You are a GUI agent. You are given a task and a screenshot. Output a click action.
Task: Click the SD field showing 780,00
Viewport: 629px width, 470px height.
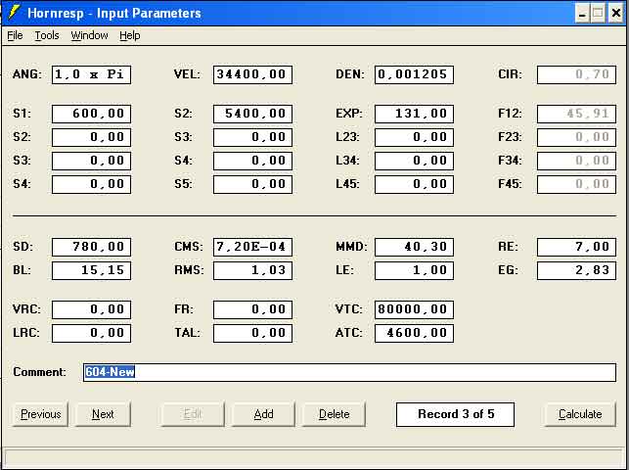pyautogui.click(x=91, y=247)
